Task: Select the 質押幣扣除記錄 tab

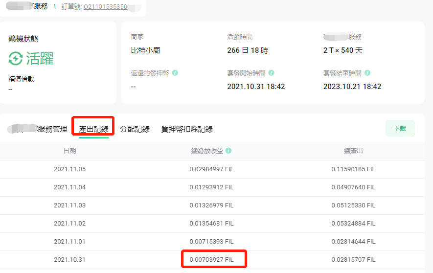Action: click(187, 129)
